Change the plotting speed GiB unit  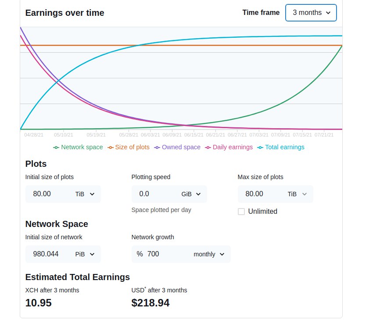[x=192, y=194]
